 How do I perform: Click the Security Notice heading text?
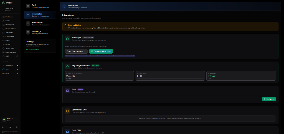point(74,25)
